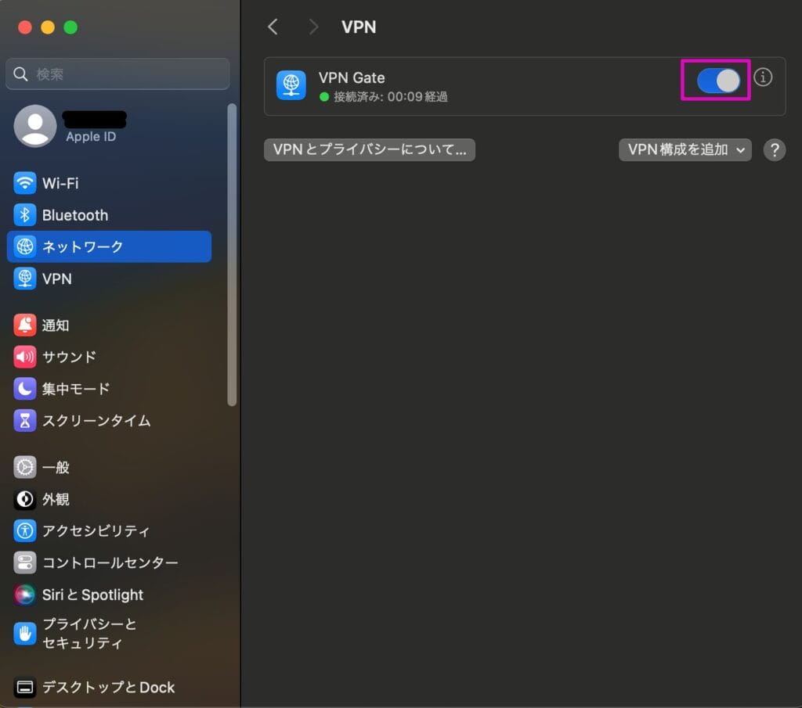802x708 pixels.
Task: Click the アクセシビリティ icon
Action: (24, 530)
